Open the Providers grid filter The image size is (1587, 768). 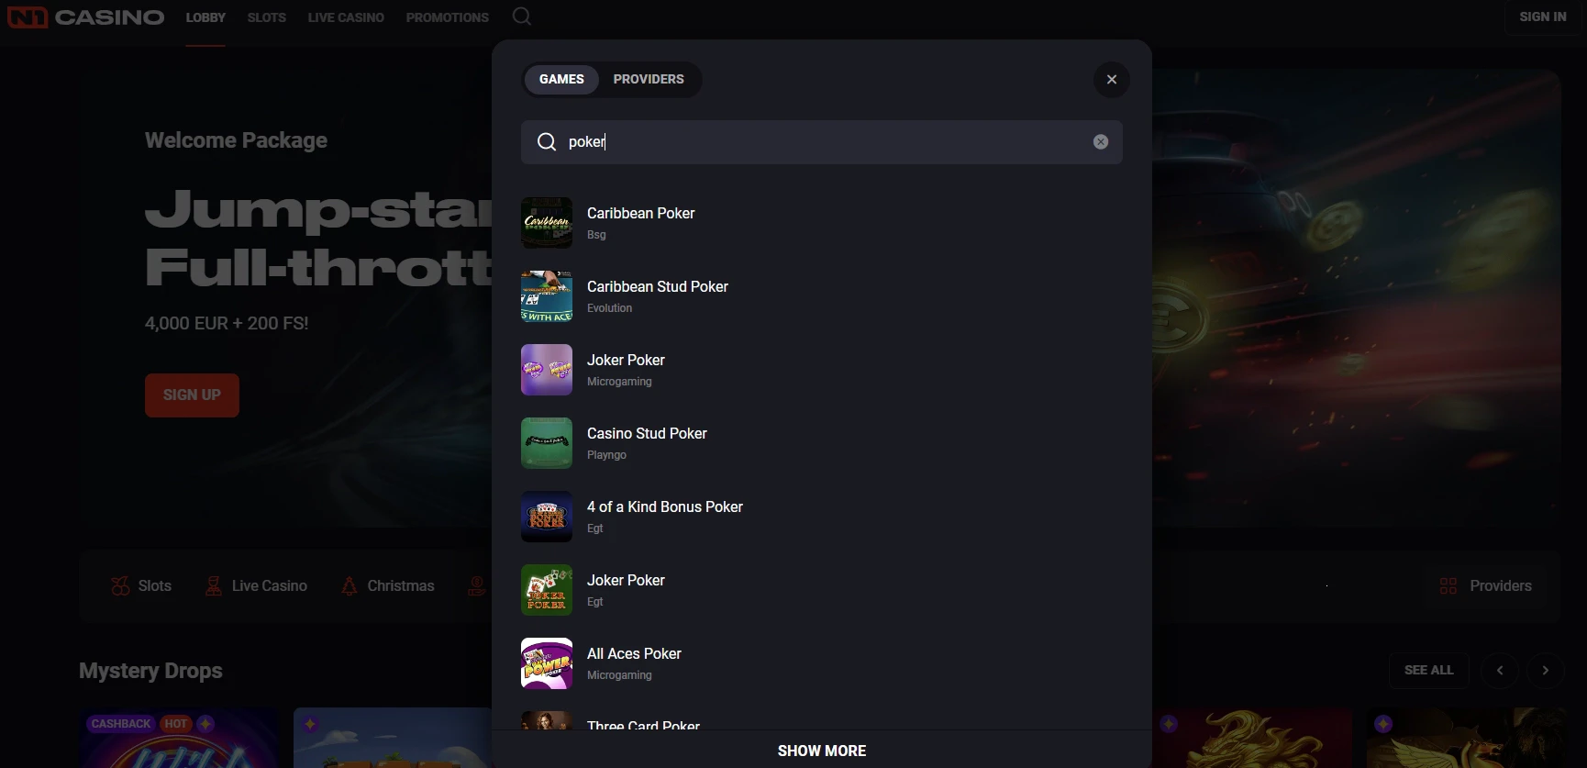point(1485,586)
